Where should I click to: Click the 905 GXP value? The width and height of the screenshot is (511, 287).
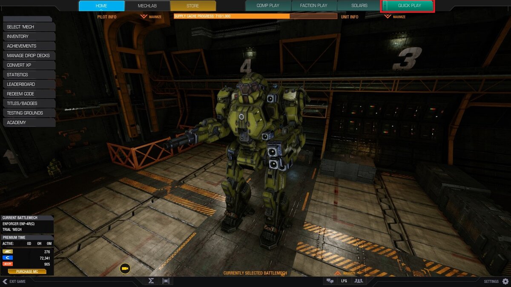click(47, 264)
